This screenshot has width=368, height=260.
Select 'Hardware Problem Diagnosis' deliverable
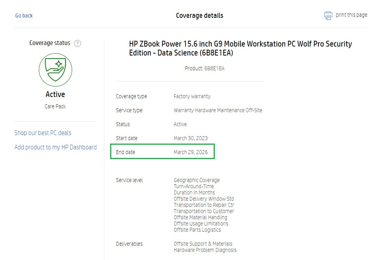(x=205, y=250)
